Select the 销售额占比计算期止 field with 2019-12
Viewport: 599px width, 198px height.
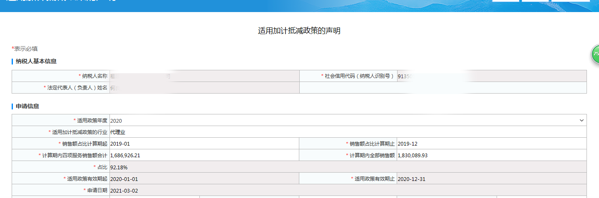click(x=491, y=144)
